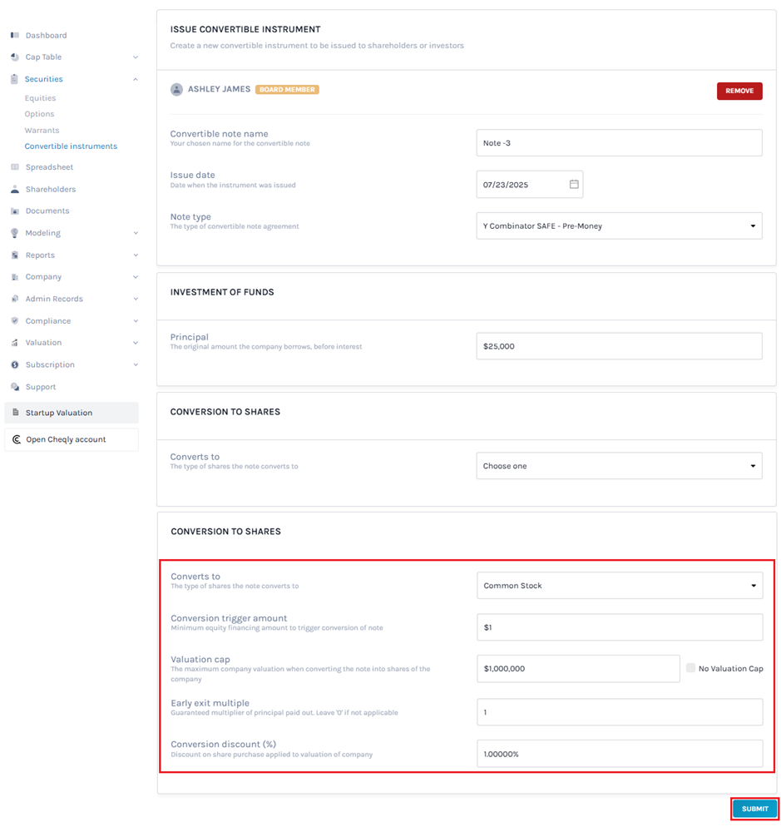This screenshot has width=781, height=827.
Task: Go to Convertible instruments page
Action: pyautogui.click(x=71, y=146)
